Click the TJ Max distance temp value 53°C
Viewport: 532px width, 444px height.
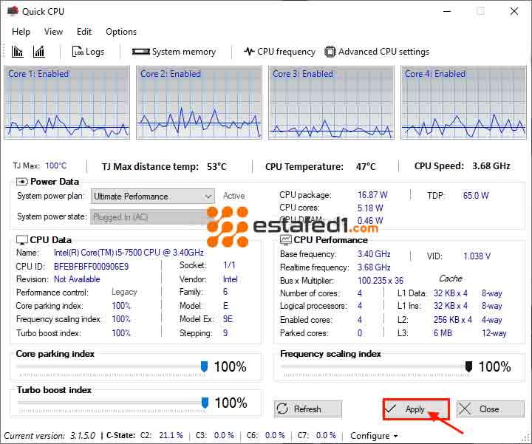216,166
